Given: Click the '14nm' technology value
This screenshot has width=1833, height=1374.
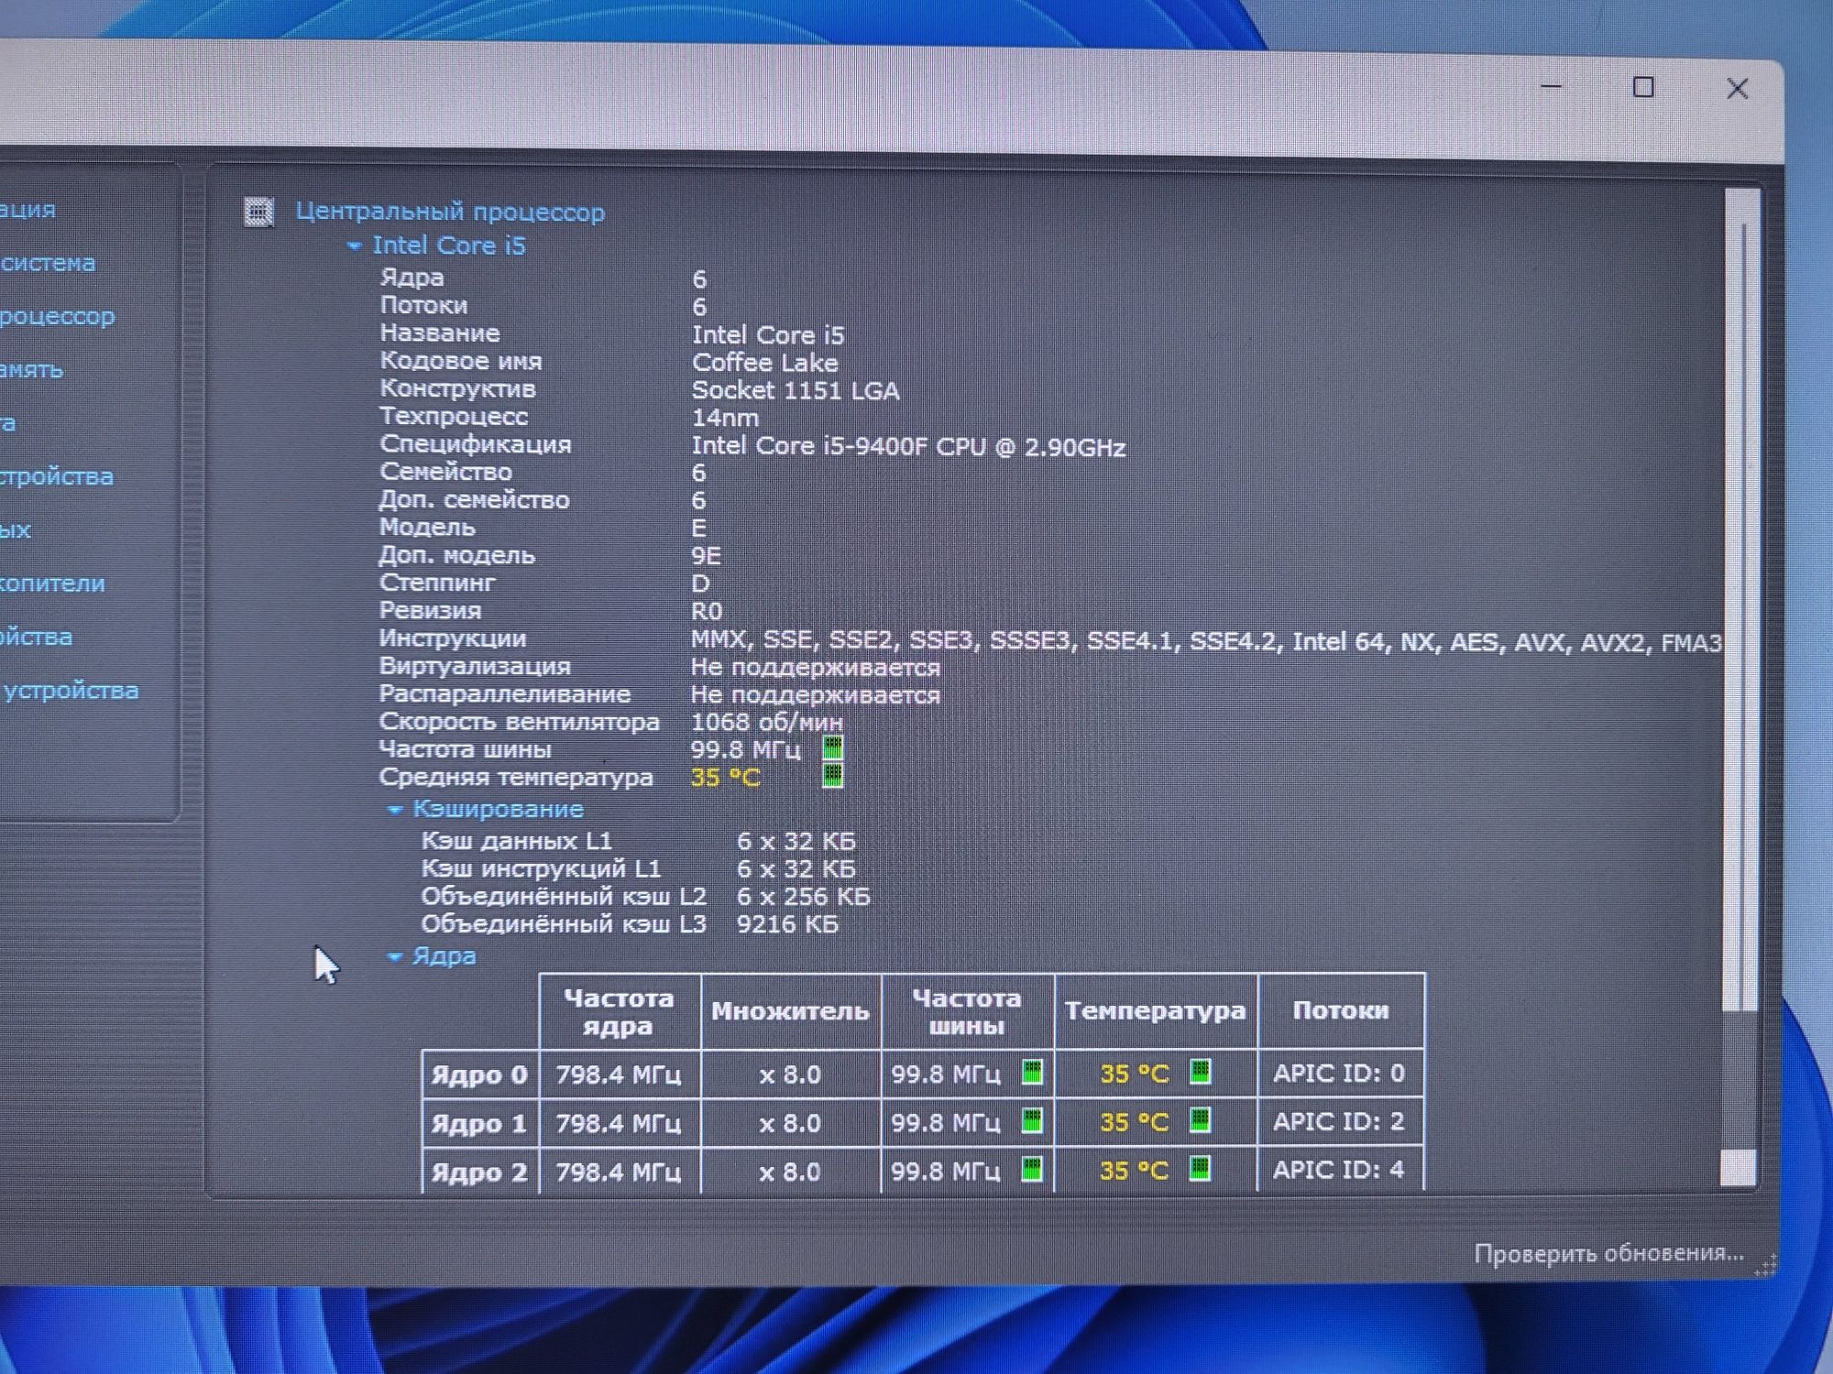Looking at the screenshot, I should click(725, 419).
